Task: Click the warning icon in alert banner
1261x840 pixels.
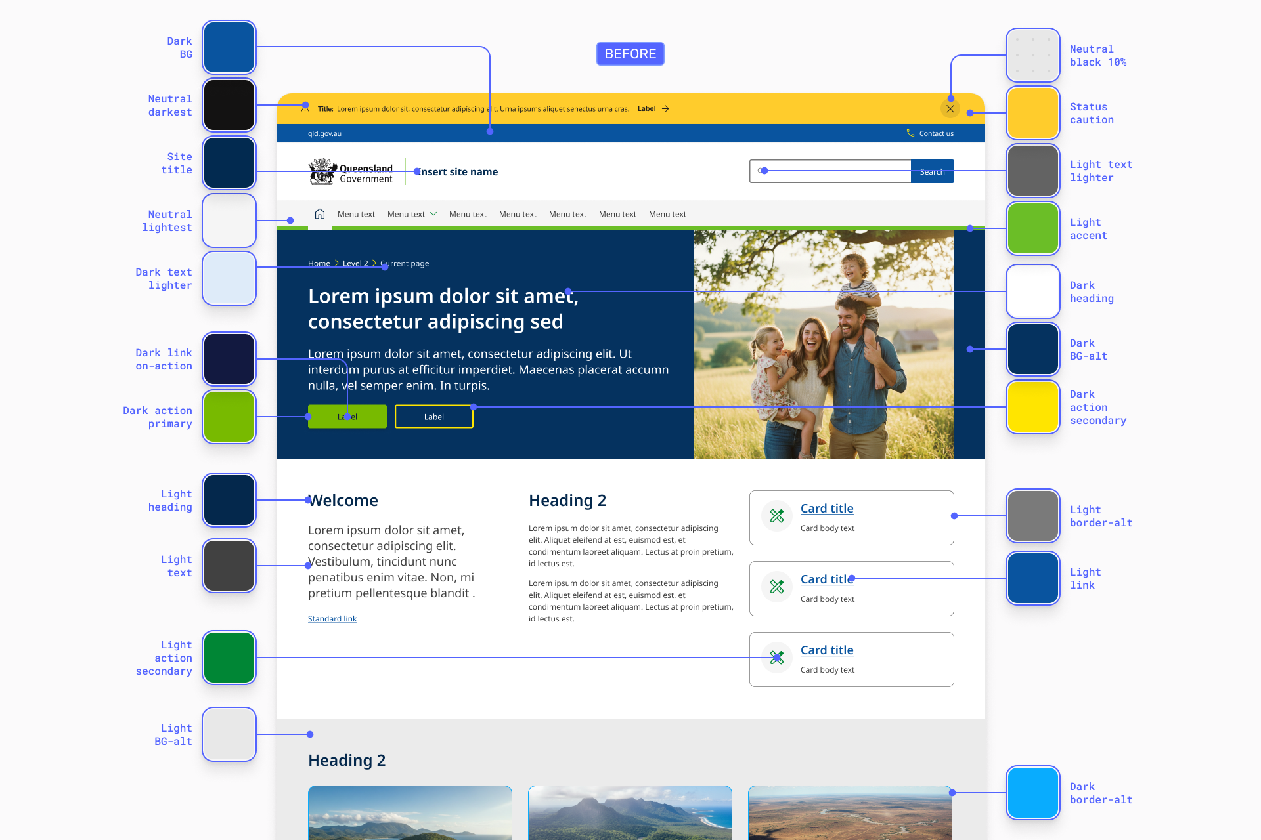Action: pyautogui.click(x=305, y=109)
